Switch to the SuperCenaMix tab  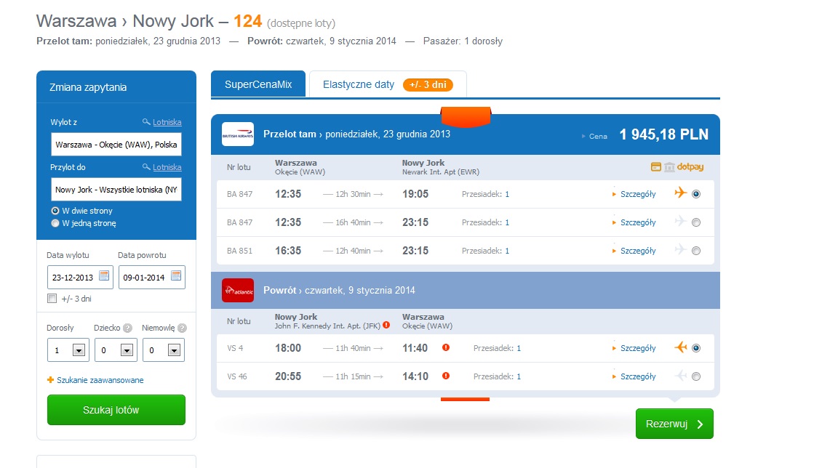coord(258,84)
